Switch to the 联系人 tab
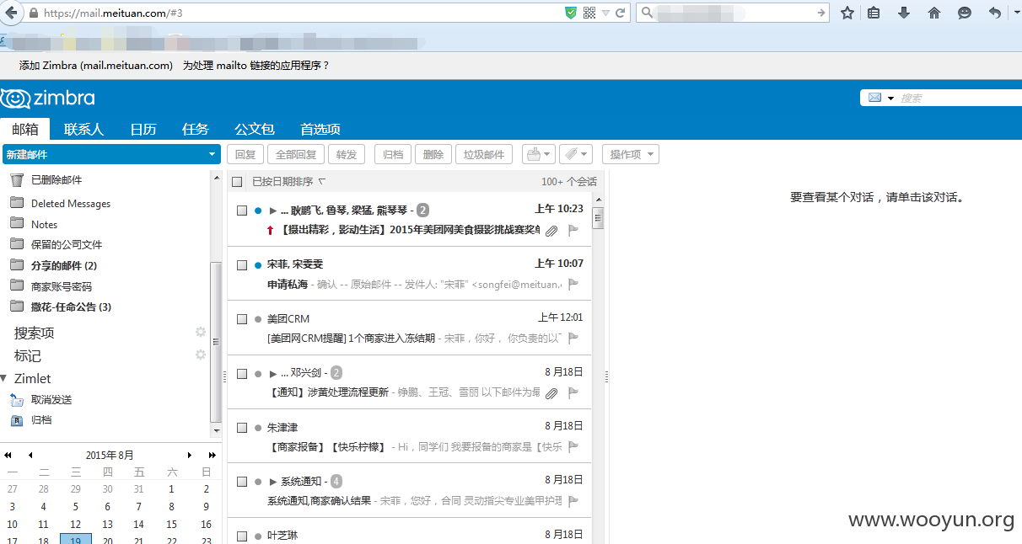The height and width of the screenshot is (544, 1022). point(83,129)
